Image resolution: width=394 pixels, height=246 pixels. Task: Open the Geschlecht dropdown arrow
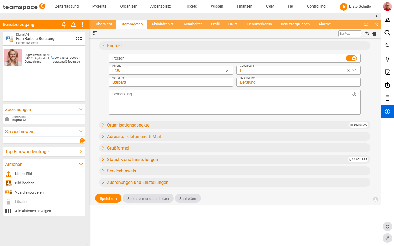point(354,70)
